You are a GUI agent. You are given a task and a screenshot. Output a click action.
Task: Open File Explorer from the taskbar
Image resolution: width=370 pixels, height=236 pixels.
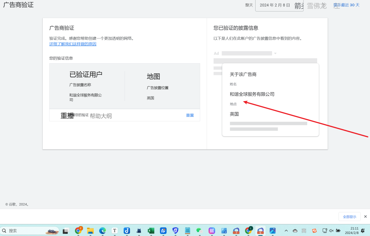(x=90, y=231)
